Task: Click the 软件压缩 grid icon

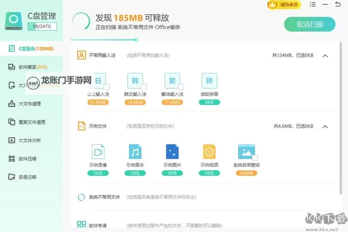Action: (x=12, y=159)
